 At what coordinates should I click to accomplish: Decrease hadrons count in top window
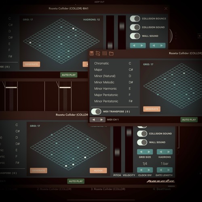154,46
